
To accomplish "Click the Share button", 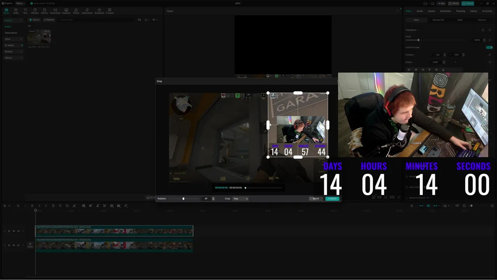I will (x=454, y=3).
